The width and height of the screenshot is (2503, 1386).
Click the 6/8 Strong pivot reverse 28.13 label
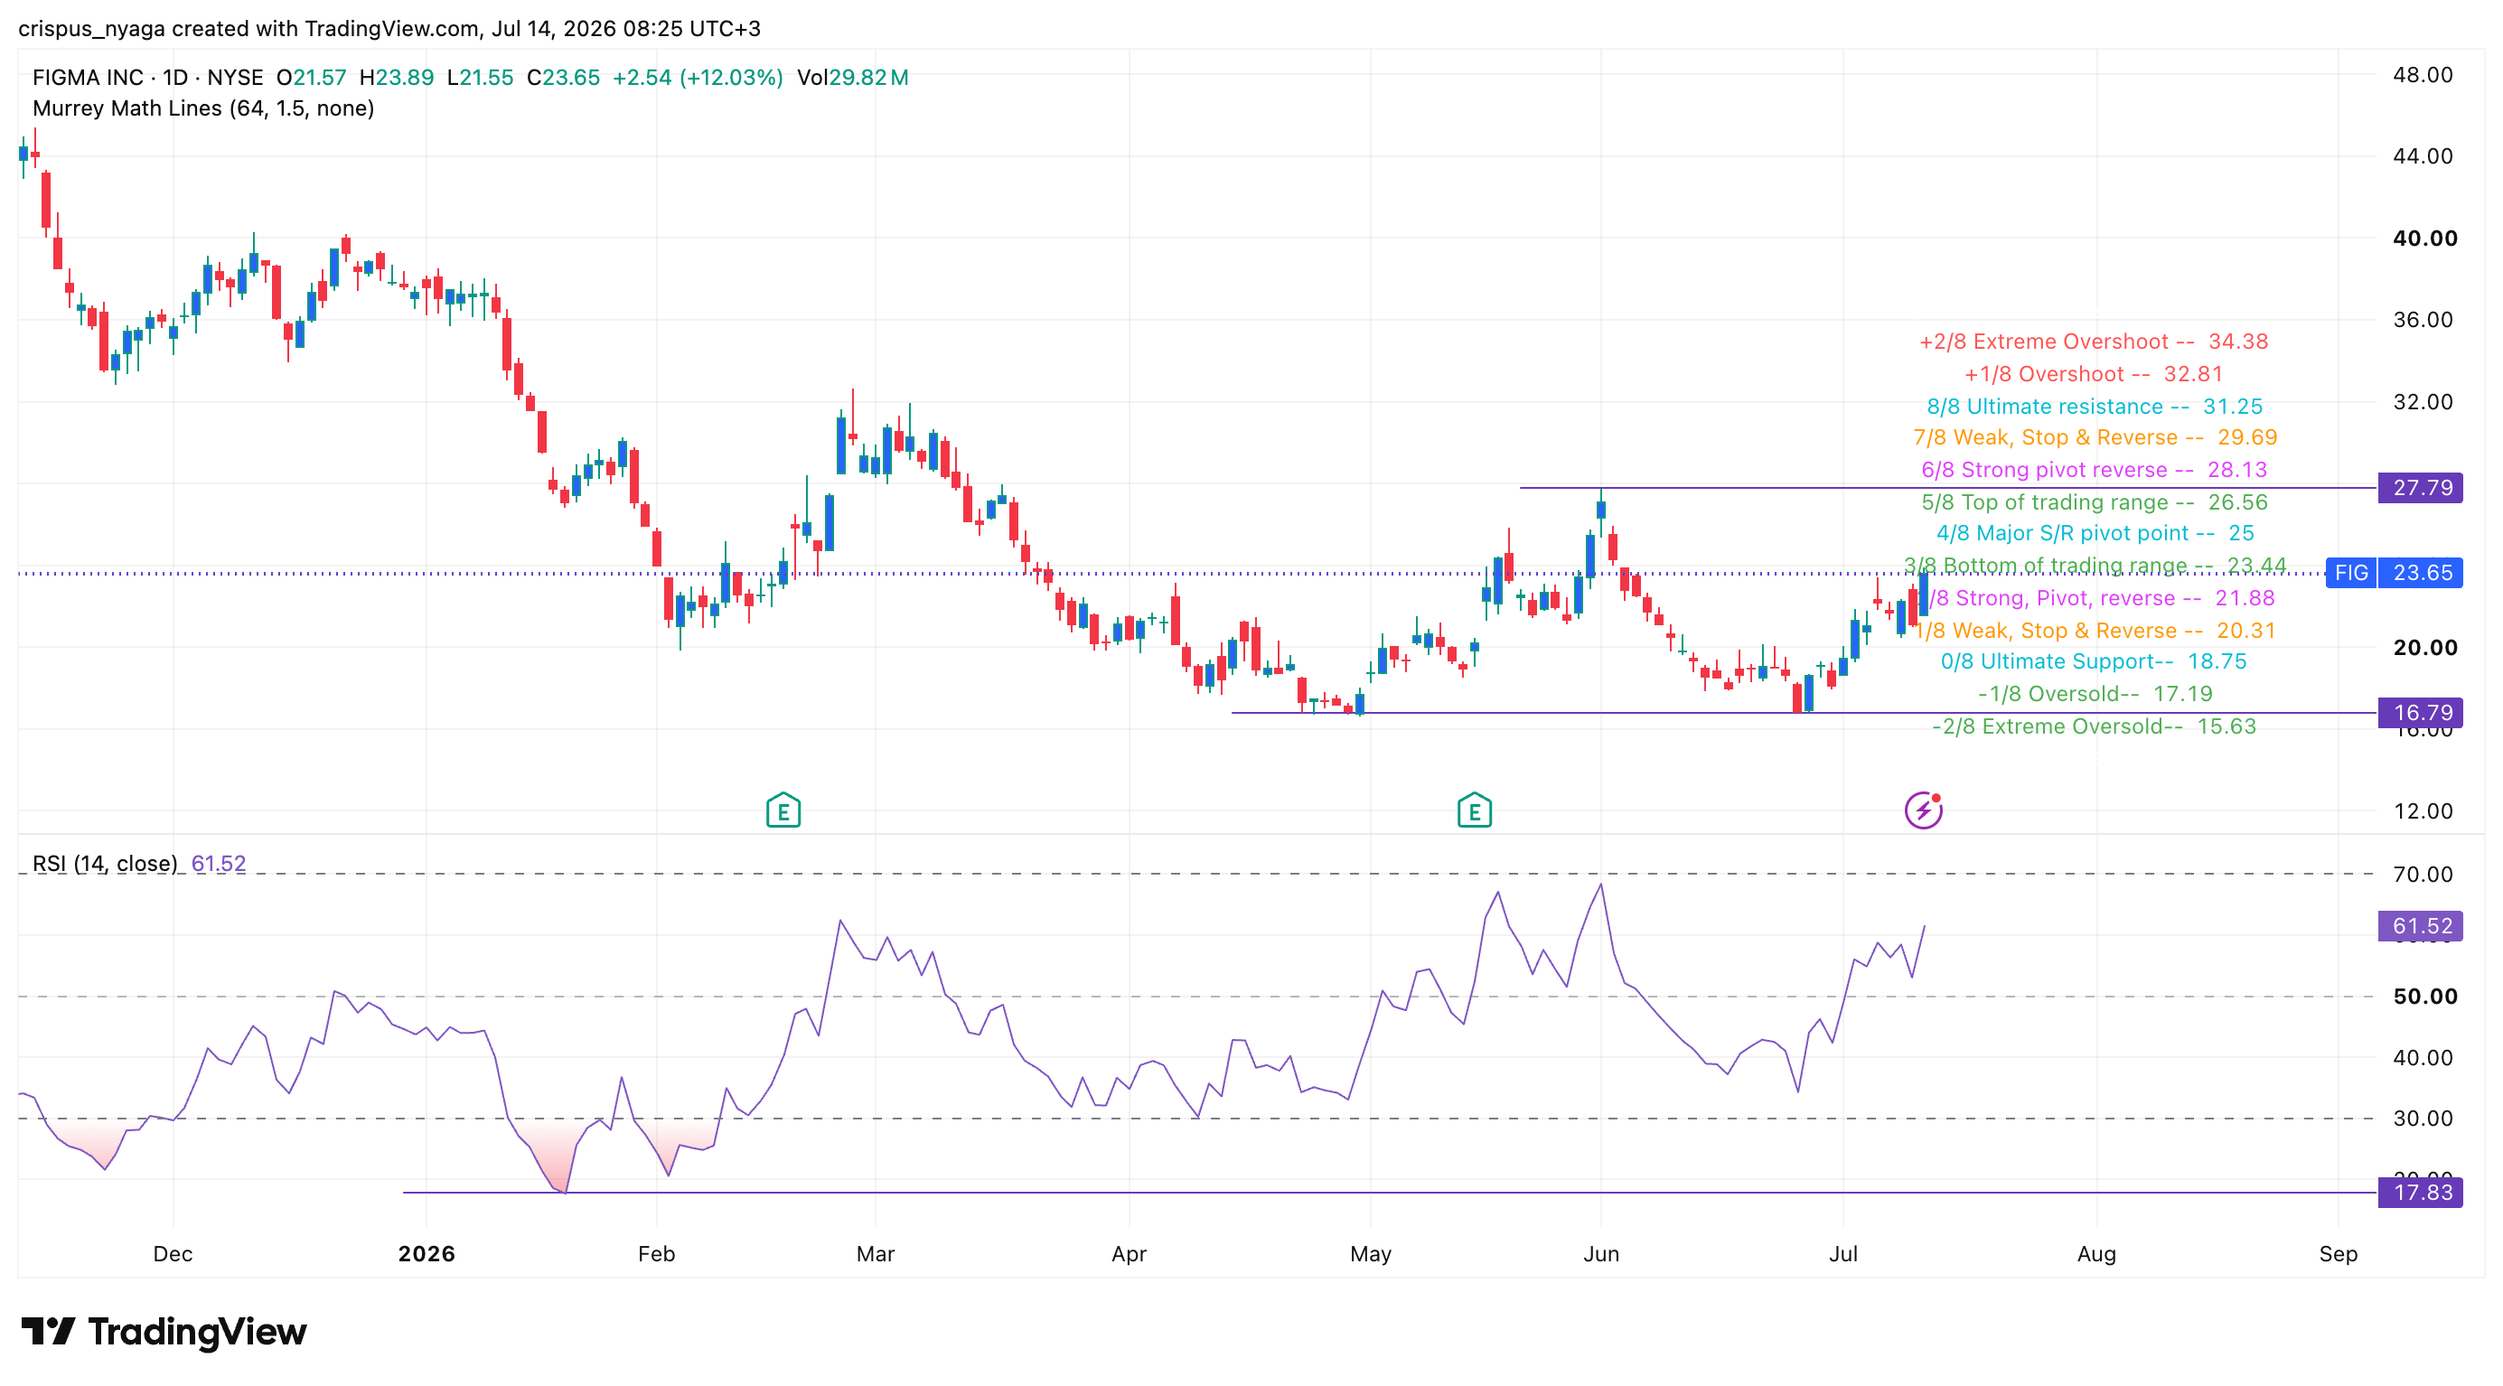click(x=2094, y=470)
